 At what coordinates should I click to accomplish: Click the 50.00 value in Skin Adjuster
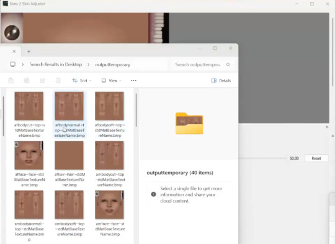point(294,159)
